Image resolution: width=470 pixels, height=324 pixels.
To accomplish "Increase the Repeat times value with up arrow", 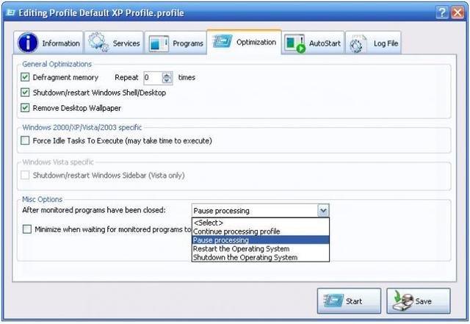I will 167,75.
